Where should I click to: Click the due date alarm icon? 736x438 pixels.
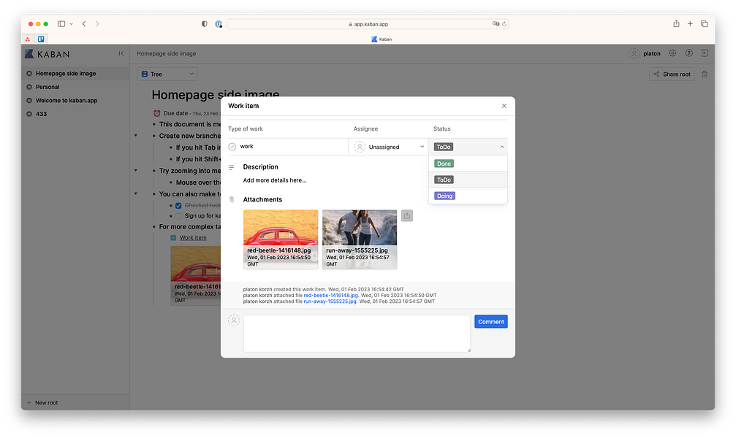tap(157, 113)
